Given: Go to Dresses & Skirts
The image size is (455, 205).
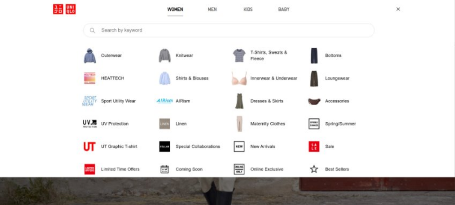Looking at the screenshot, I should point(267,101).
